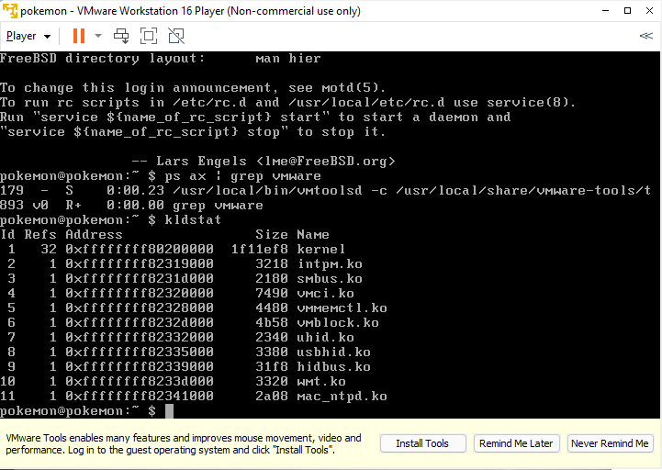Click the window title 'pokemon - VMware Workstation 16 Player'
Screen dimensions: 662x470
tap(190, 11)
